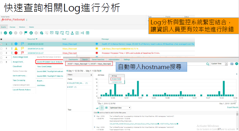
Task: Click the gear settings toolbar icon
Action: click(x=42, y=33)
